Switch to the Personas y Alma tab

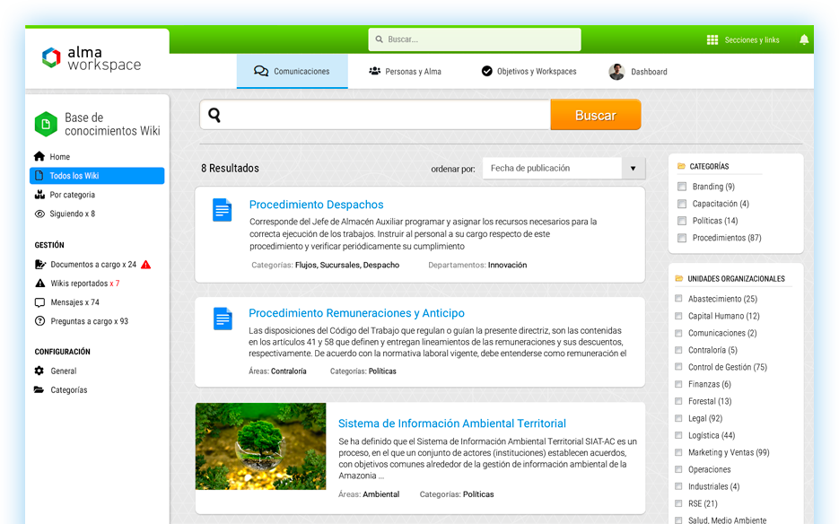[405, 71]
